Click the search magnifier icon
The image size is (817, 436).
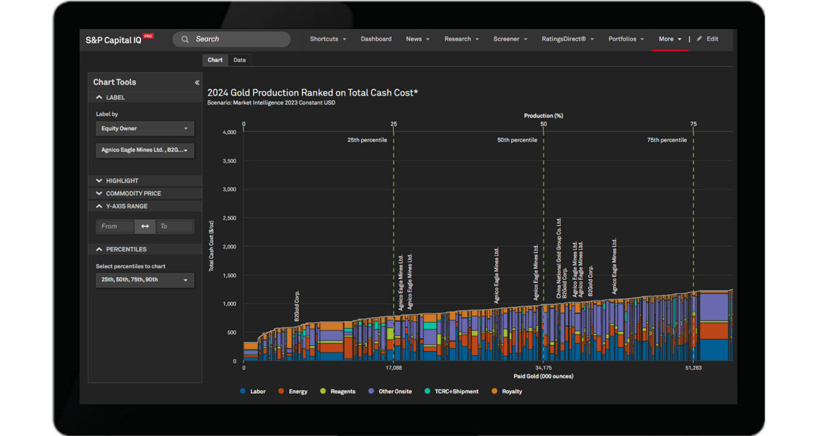click(185, 40)
